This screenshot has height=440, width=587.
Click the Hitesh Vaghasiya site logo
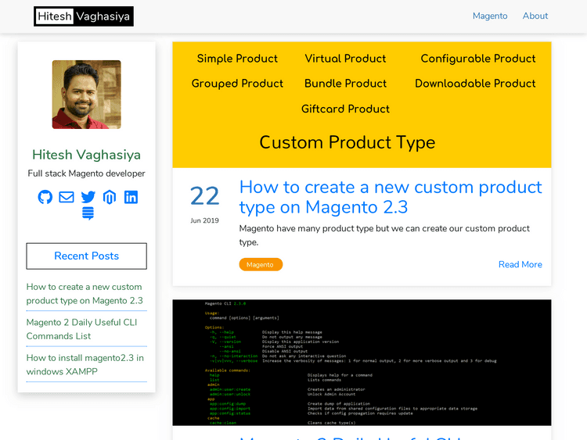pos(84,16)
